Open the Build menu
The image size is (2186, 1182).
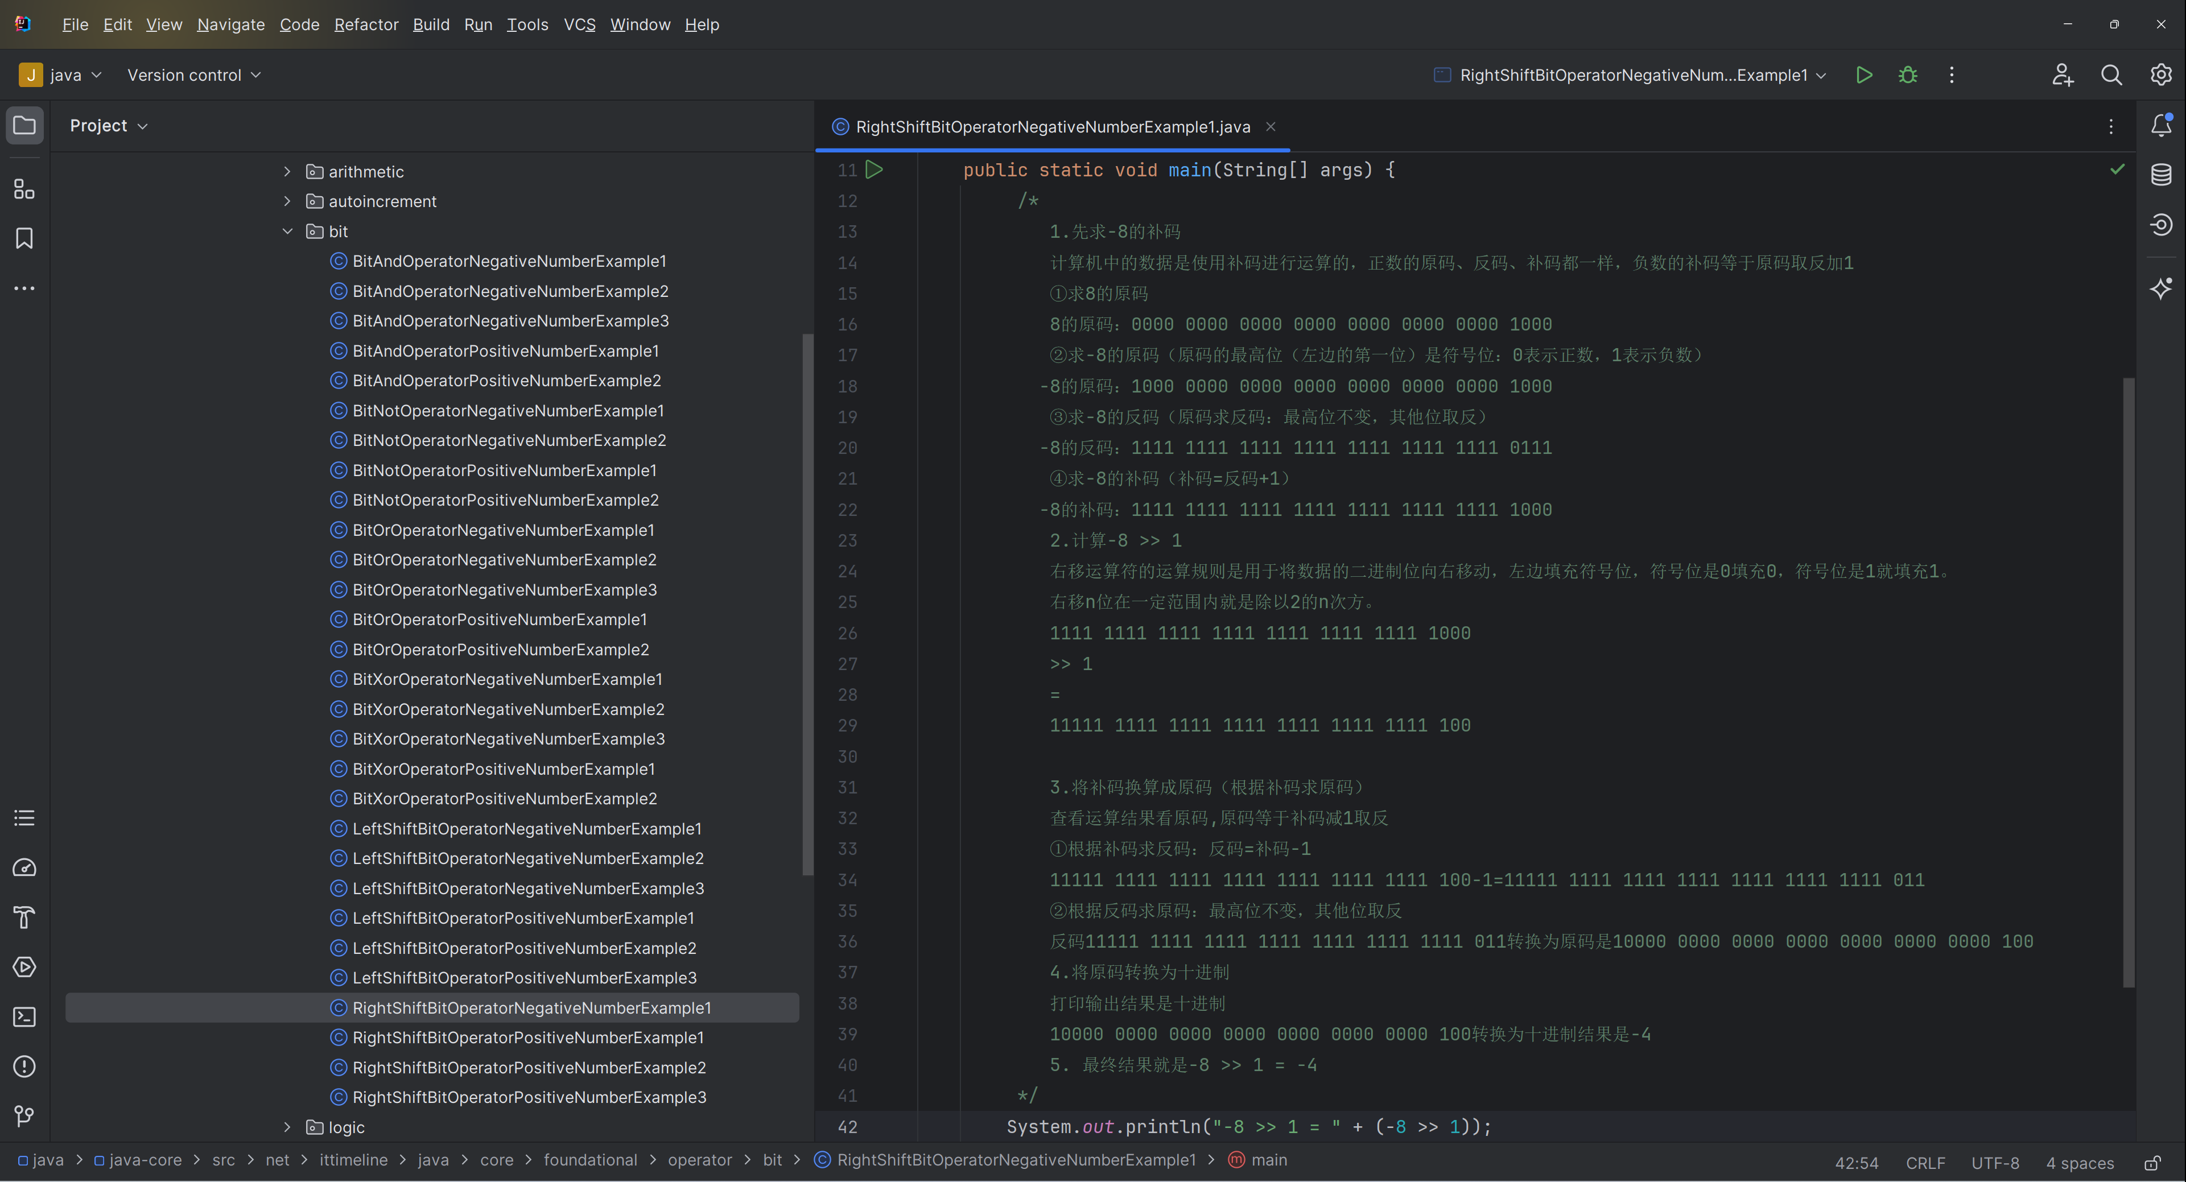tap(431, 24)
